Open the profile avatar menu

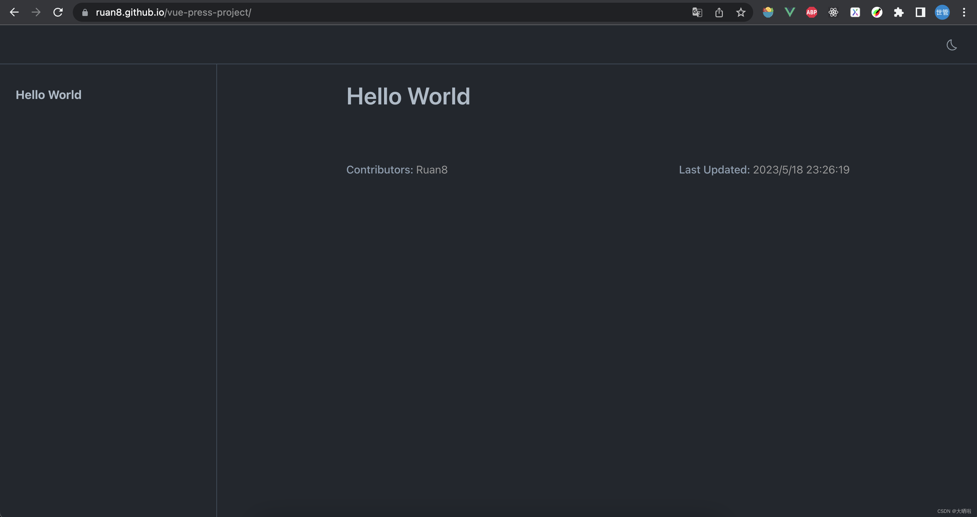coord(942,13)
